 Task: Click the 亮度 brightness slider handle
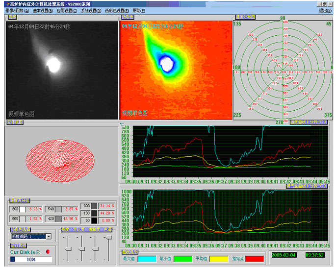[x=67, y=248]
